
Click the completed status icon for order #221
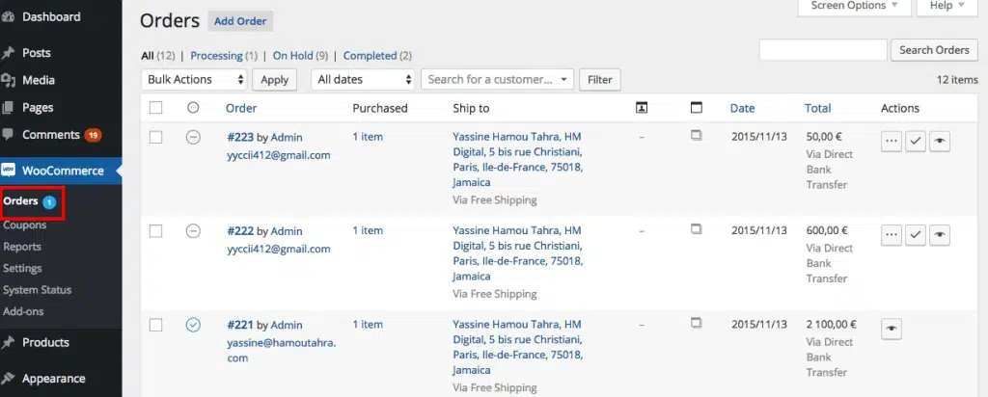pyautogui.click(x=193, y=326)
